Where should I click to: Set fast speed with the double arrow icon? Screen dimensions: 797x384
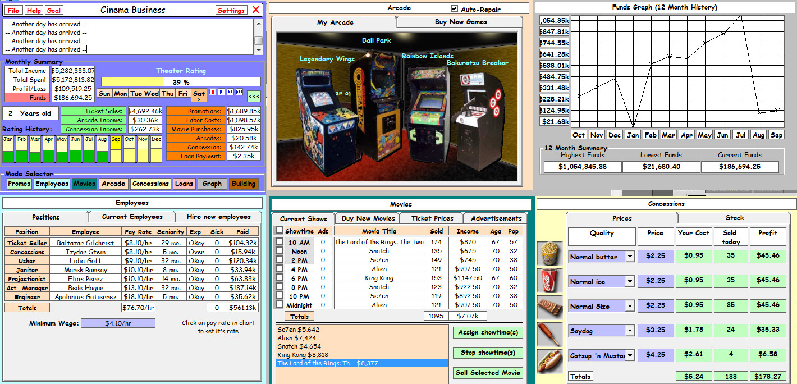point(230,92)
